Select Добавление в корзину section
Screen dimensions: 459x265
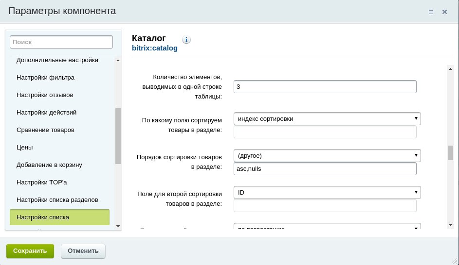click(x=49, y=165)
